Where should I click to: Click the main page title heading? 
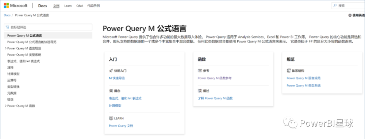click(144, 28)
